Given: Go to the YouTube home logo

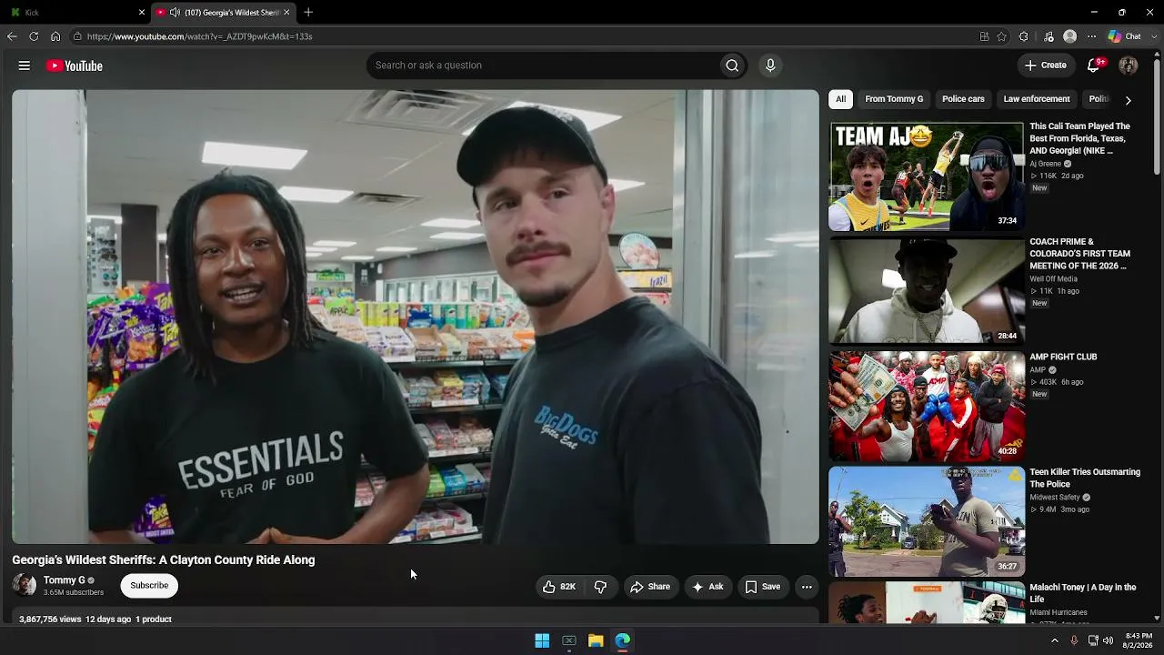Looking at the screenshot, I should tap(75, 65).
